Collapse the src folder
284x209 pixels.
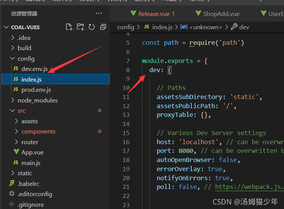[x=13, y=110]
